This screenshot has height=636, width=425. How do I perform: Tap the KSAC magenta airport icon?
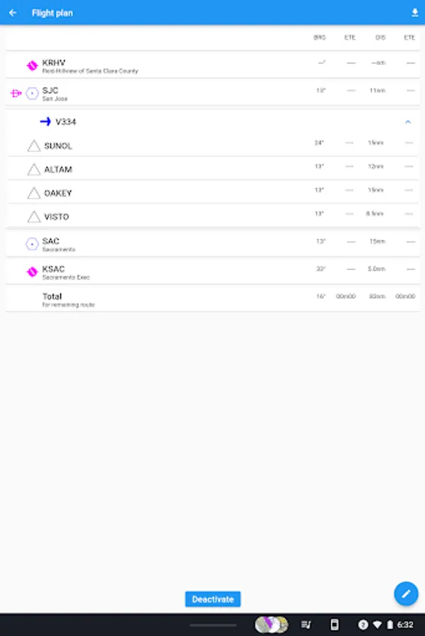(x=32, y=272)
